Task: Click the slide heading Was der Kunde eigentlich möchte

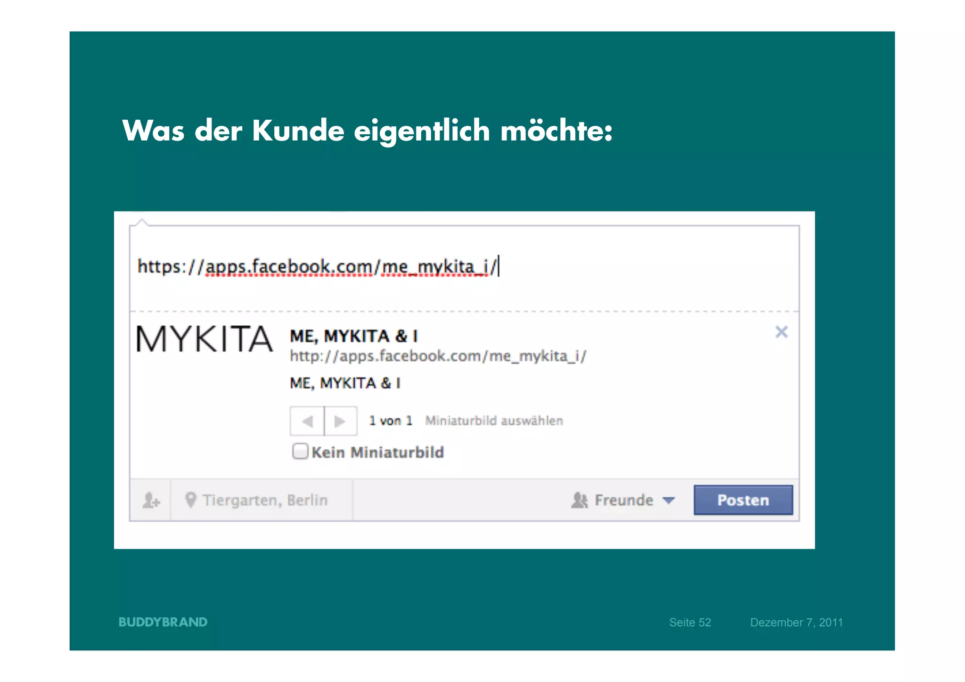Action: tap(368, 131)
